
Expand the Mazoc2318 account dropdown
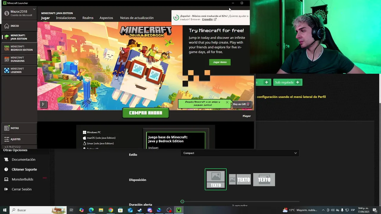(x=34, y=9)
